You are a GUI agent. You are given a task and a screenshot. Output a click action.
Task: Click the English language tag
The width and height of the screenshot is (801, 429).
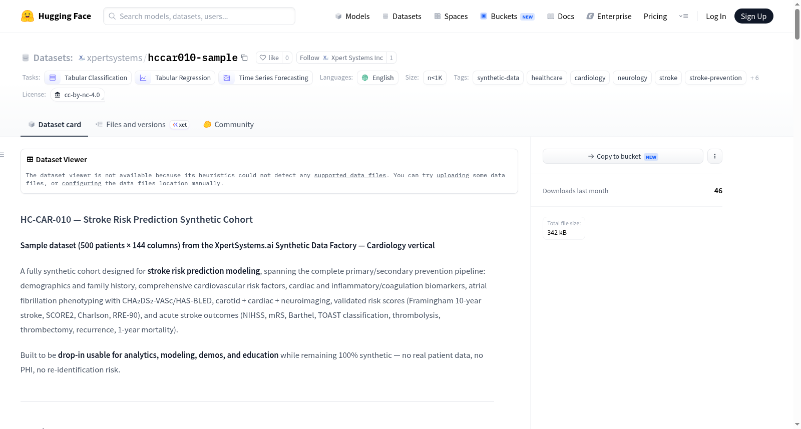(377, 78)
